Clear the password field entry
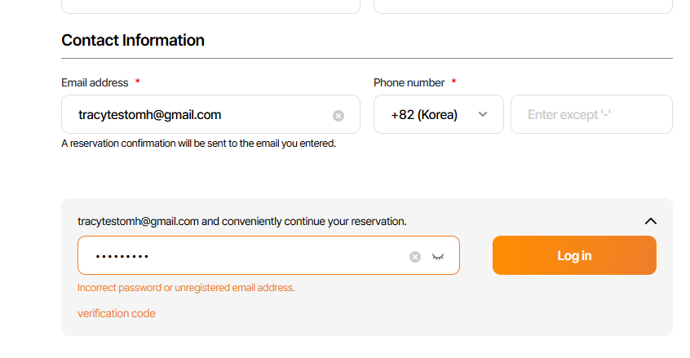This screenshot has height=358, width=690. click(415, 257)
